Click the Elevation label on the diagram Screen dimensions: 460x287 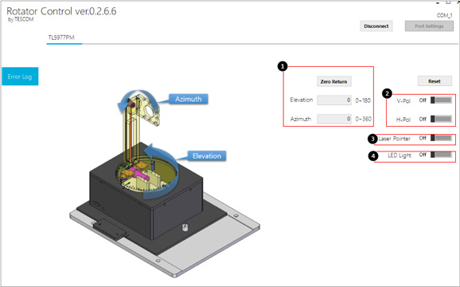point(207,156)
